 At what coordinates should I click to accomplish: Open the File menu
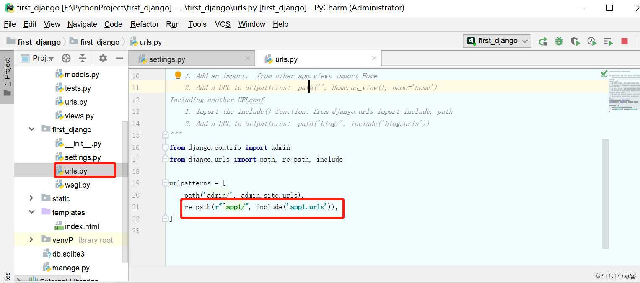[x=10, y=24]
